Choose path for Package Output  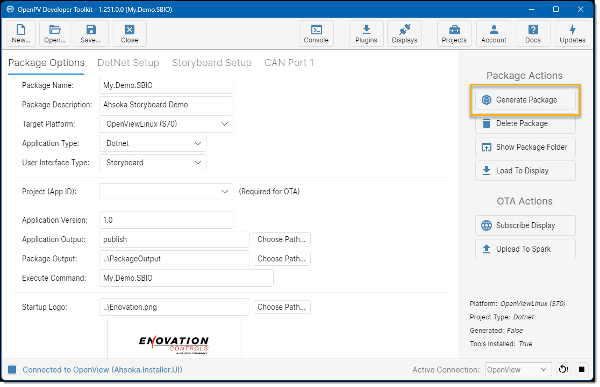282,259
